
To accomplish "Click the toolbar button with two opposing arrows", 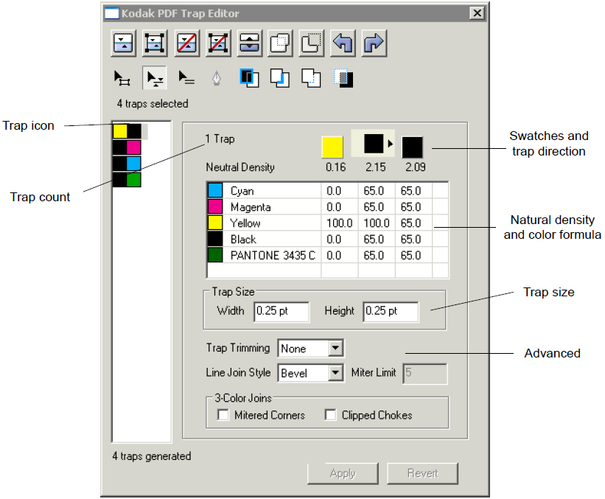I will (251, 43).
